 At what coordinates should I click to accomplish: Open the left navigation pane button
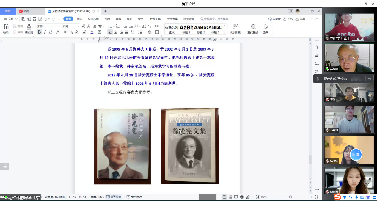coord(4,167)
